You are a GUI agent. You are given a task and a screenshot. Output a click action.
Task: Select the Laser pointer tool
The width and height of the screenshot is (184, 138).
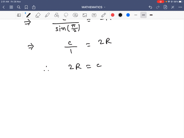point(103,15)
